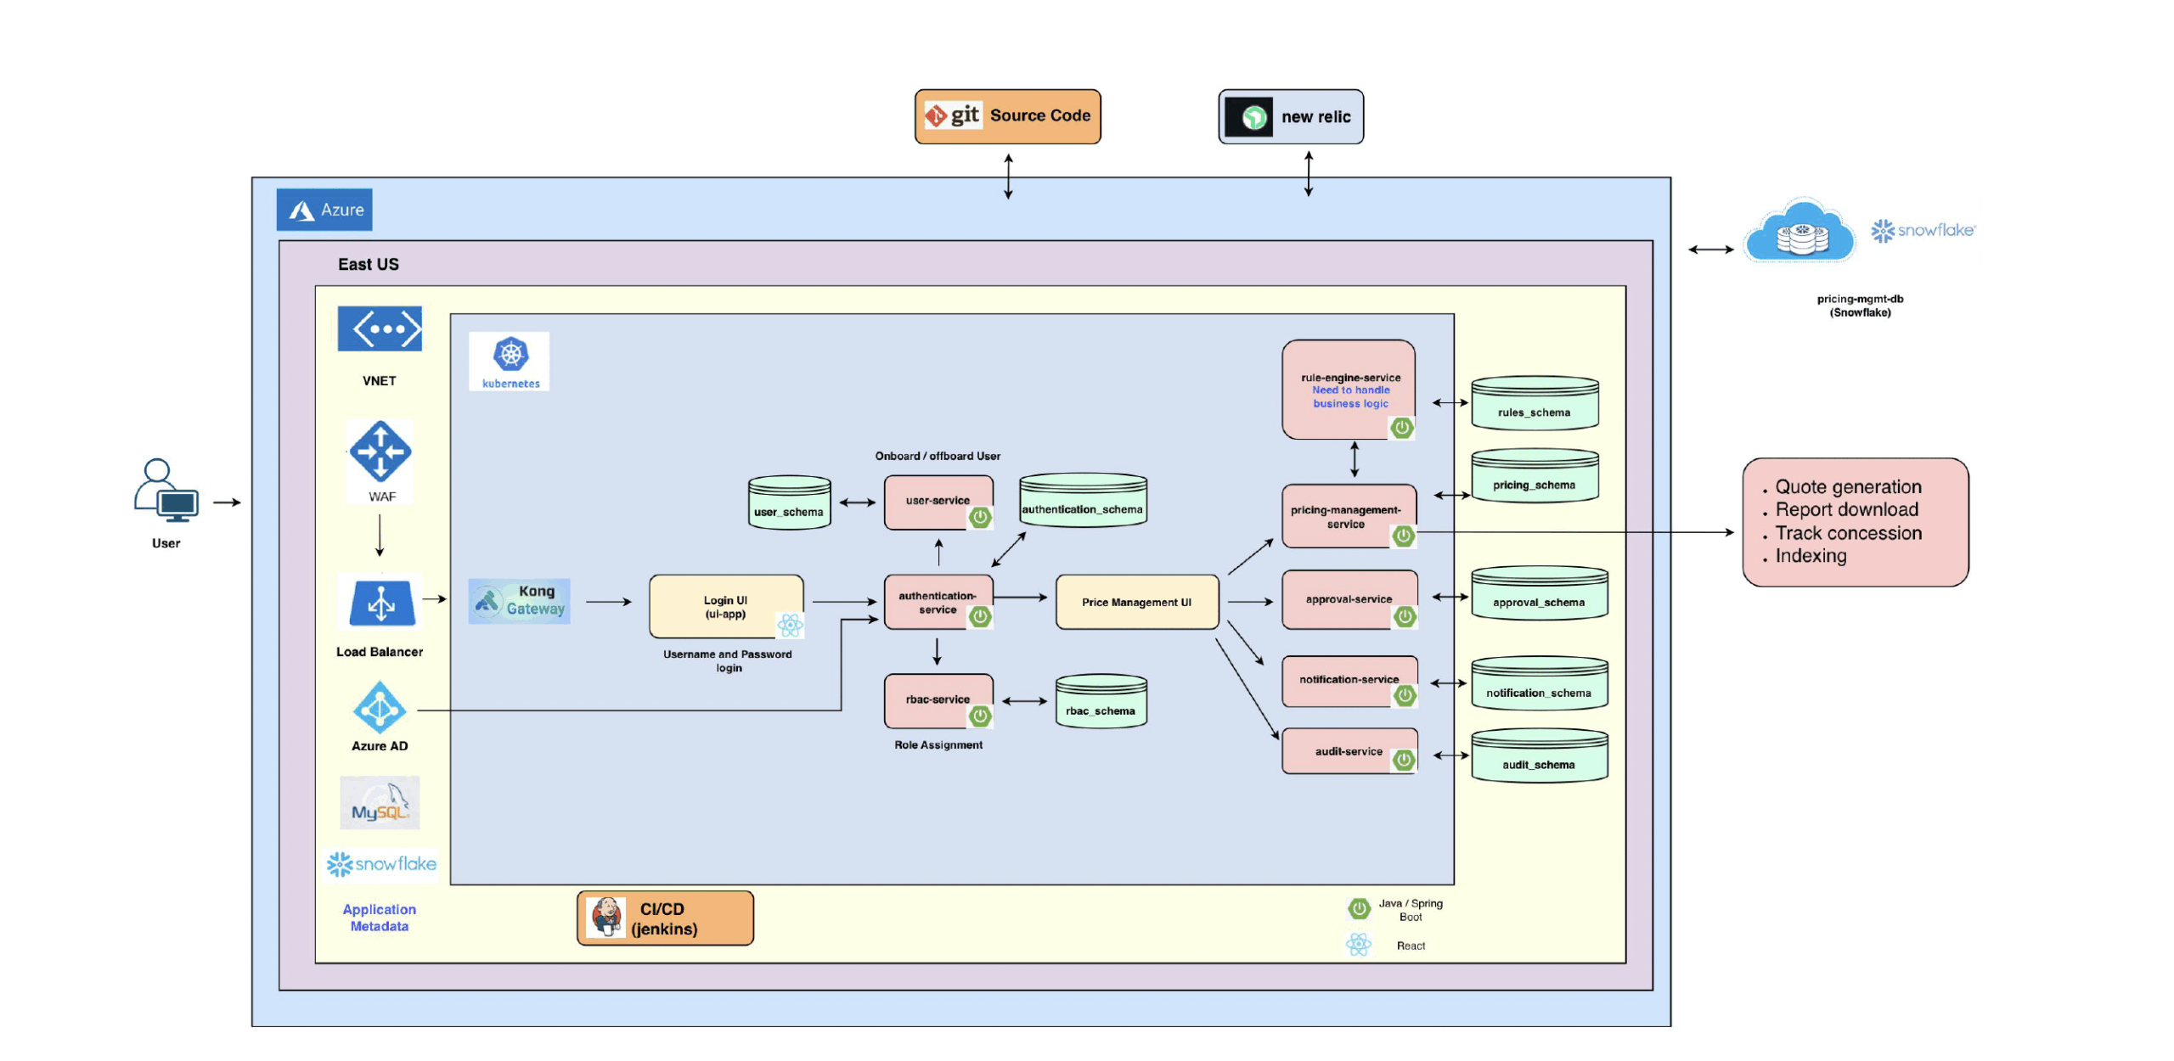Select the Spring Boot icon in legend
Screen dimensions: 2174x1061
tap(1360, 907)
